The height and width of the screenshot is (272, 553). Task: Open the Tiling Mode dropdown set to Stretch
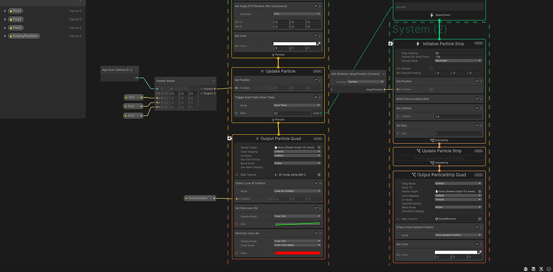(x=458, y=183)
